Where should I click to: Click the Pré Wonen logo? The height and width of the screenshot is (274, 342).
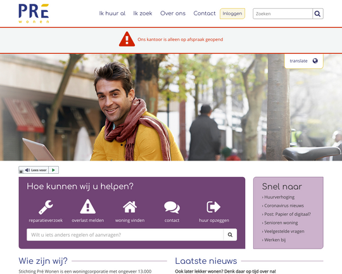34,13
